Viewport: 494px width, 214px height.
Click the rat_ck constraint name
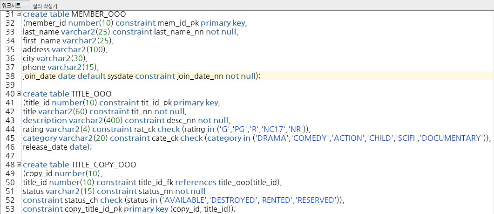pos(144,130)
